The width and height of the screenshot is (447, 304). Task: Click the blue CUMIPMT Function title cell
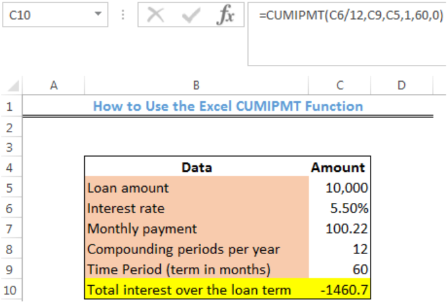(x=228, y=106)
